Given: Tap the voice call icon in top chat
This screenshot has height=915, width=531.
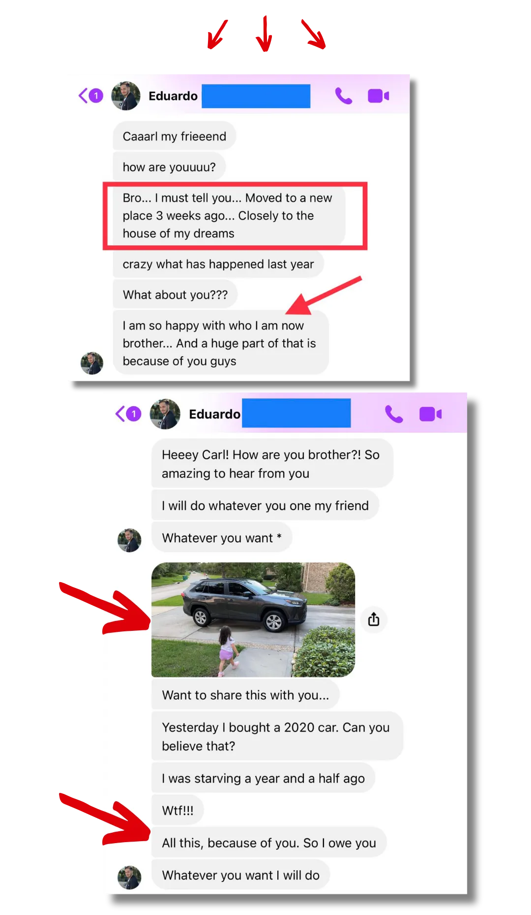Looking at the screenshot, I should click(344, 96).
